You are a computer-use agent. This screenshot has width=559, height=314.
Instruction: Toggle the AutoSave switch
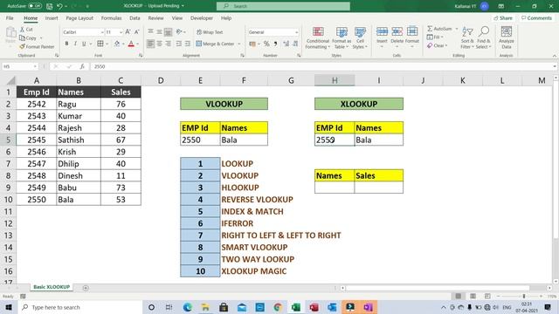point(35,6)
